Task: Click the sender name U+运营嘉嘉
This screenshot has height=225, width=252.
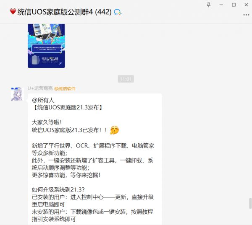Action: click(40, 88)
